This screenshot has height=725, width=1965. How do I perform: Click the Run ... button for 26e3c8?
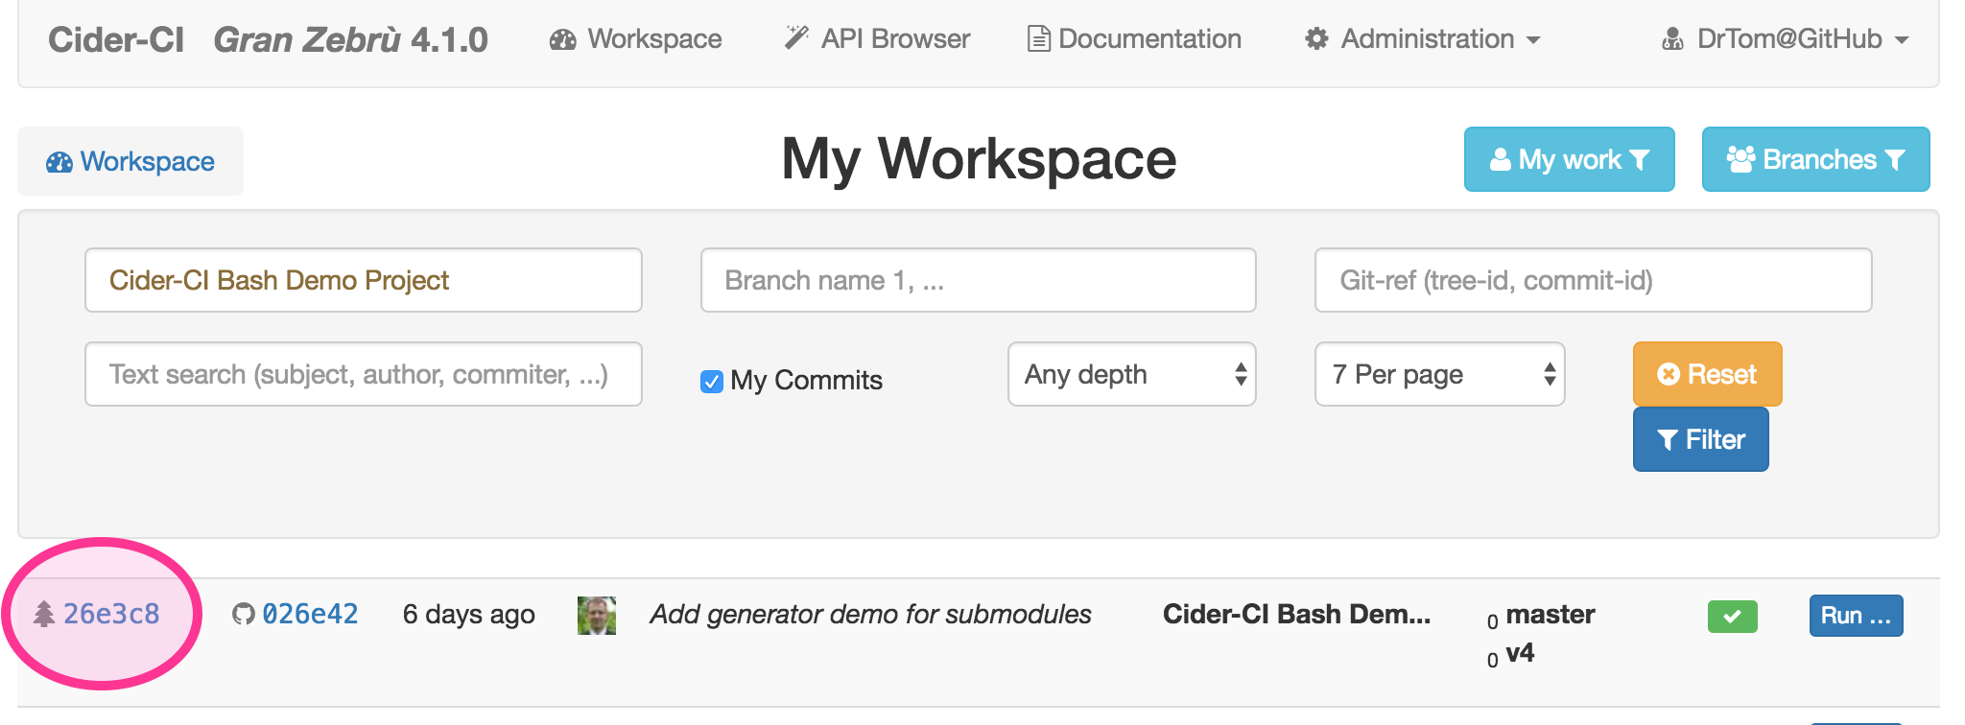[x=1856, y=616]
